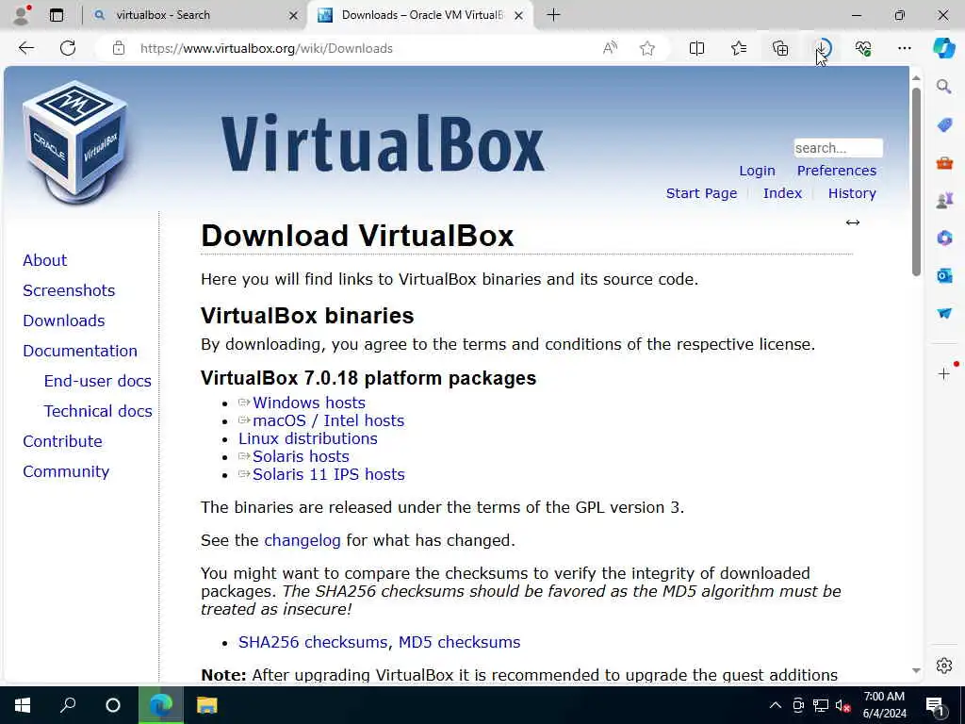Open the notification center icon
Viewport: 965px width, 724px height.
[936, 706]
